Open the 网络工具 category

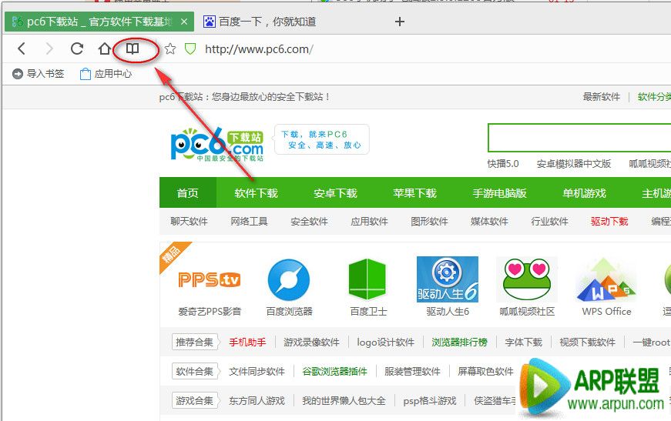coord(249,222)
